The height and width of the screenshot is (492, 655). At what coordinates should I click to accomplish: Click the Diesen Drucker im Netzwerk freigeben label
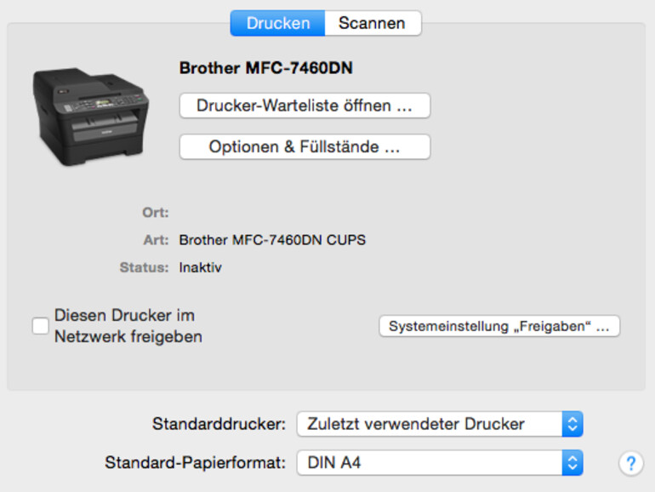pyautogui.click(x=128, y=326)
